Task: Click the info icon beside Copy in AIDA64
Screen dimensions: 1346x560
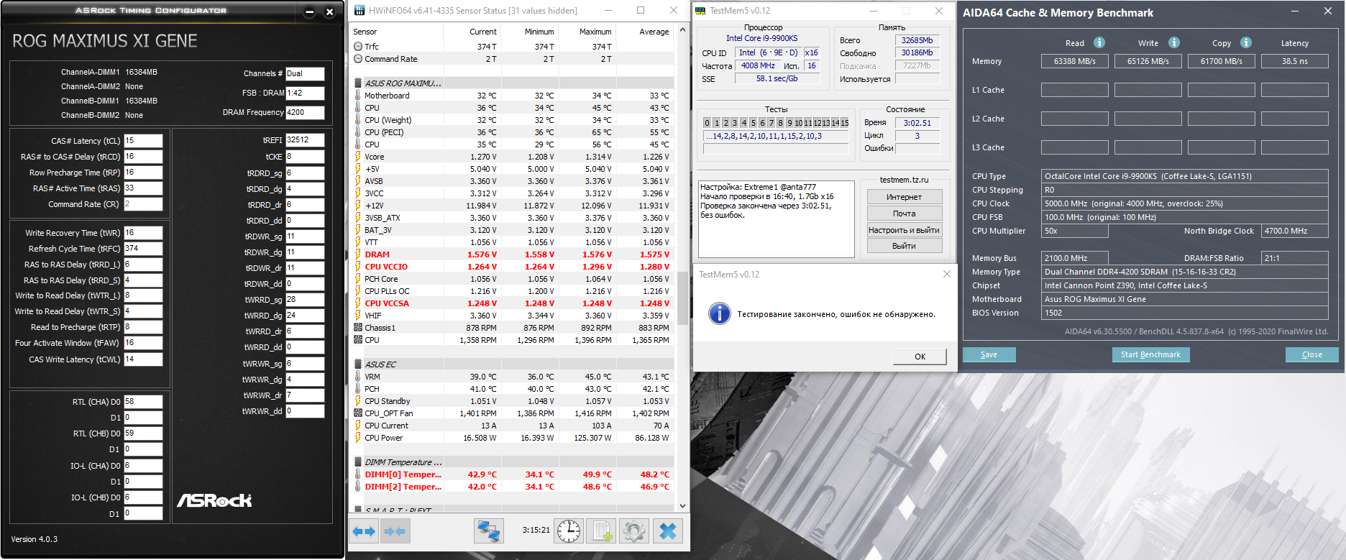Action: [1246, 42]
